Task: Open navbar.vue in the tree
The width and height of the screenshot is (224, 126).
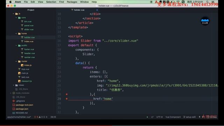Action: point(29,57)
